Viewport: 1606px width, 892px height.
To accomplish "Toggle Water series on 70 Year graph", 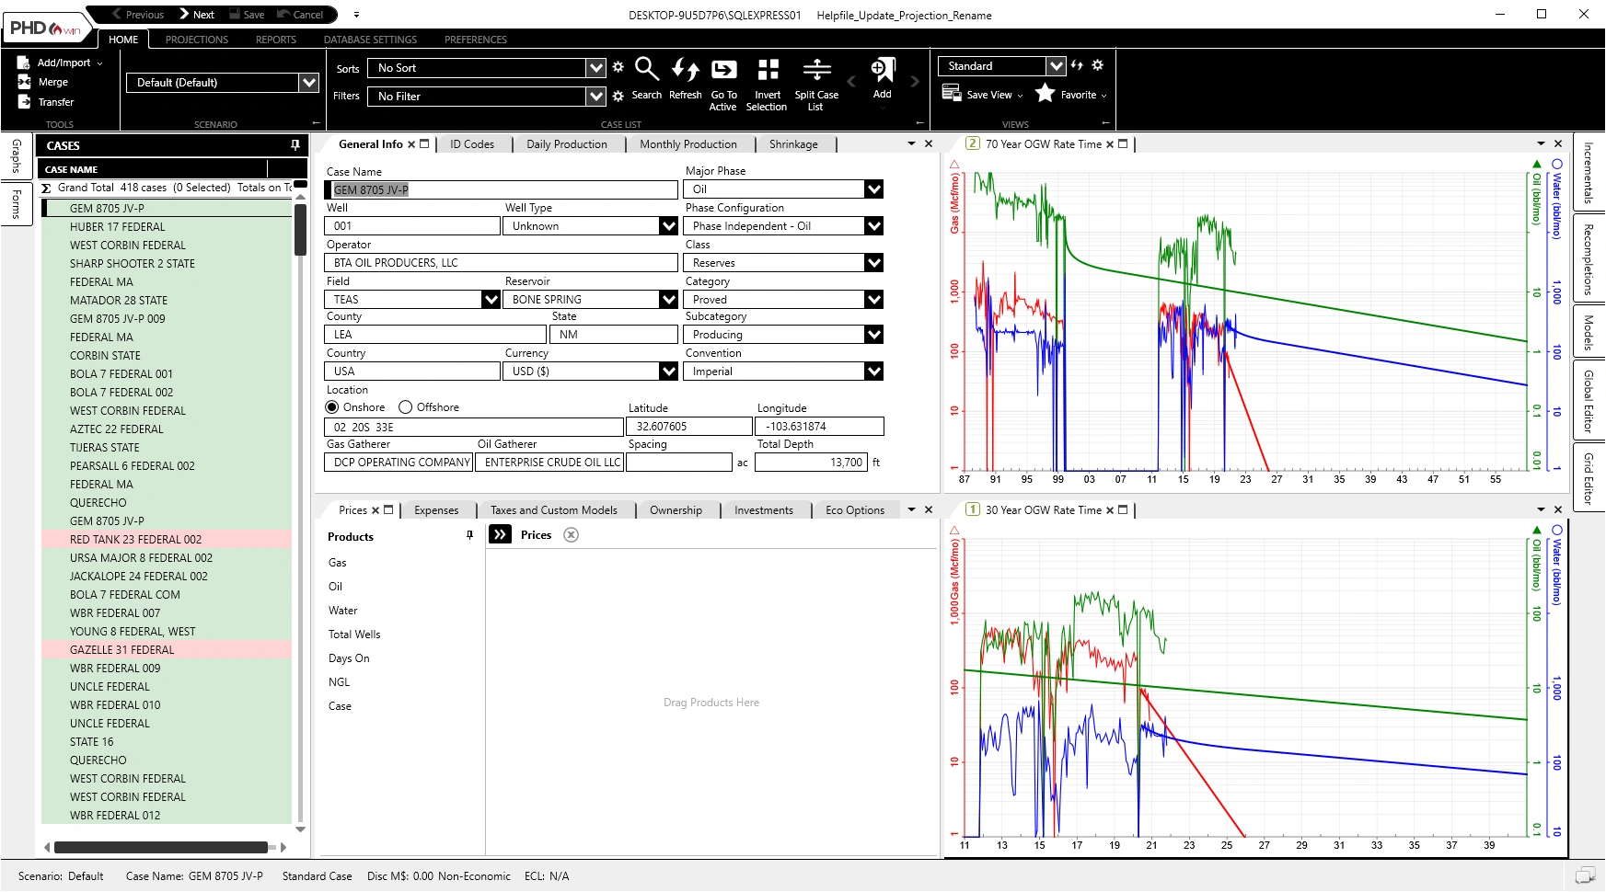I will (1556, 165).
